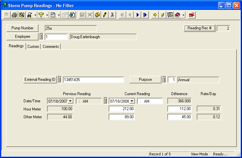Screen dimensions: 242x158
Task: Click the Hour Meter rate 0.31
Action: point(209,109)
